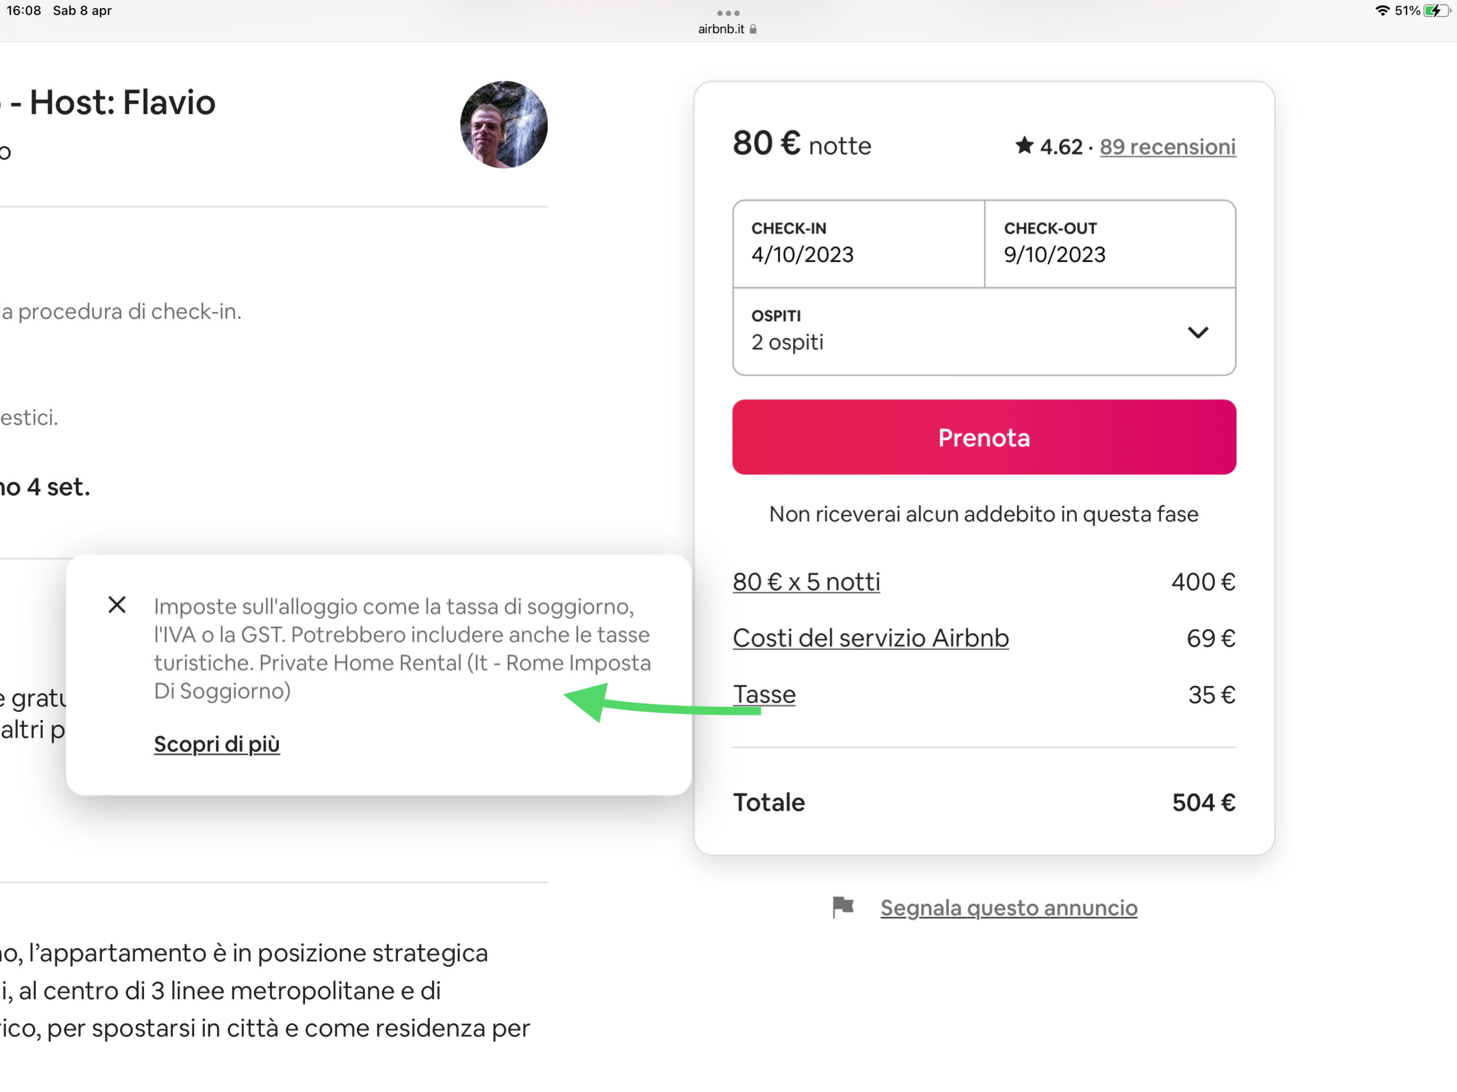Click the lock icon in the address bar
This screenshot has height=1092, width=1457.
tap(754, 28)
